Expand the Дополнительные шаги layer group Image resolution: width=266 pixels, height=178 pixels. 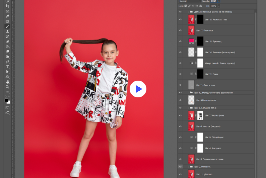click(x=188, y=12)
